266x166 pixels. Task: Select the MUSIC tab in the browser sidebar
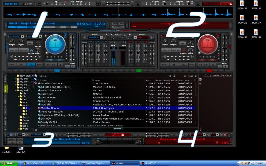coord(5,89)
